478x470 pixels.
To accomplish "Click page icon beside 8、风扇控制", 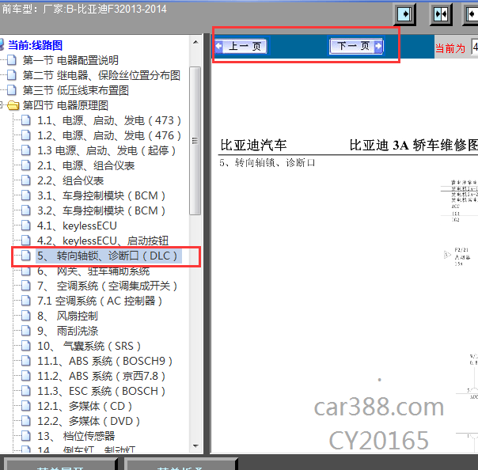I will click(x=25, y=316).
